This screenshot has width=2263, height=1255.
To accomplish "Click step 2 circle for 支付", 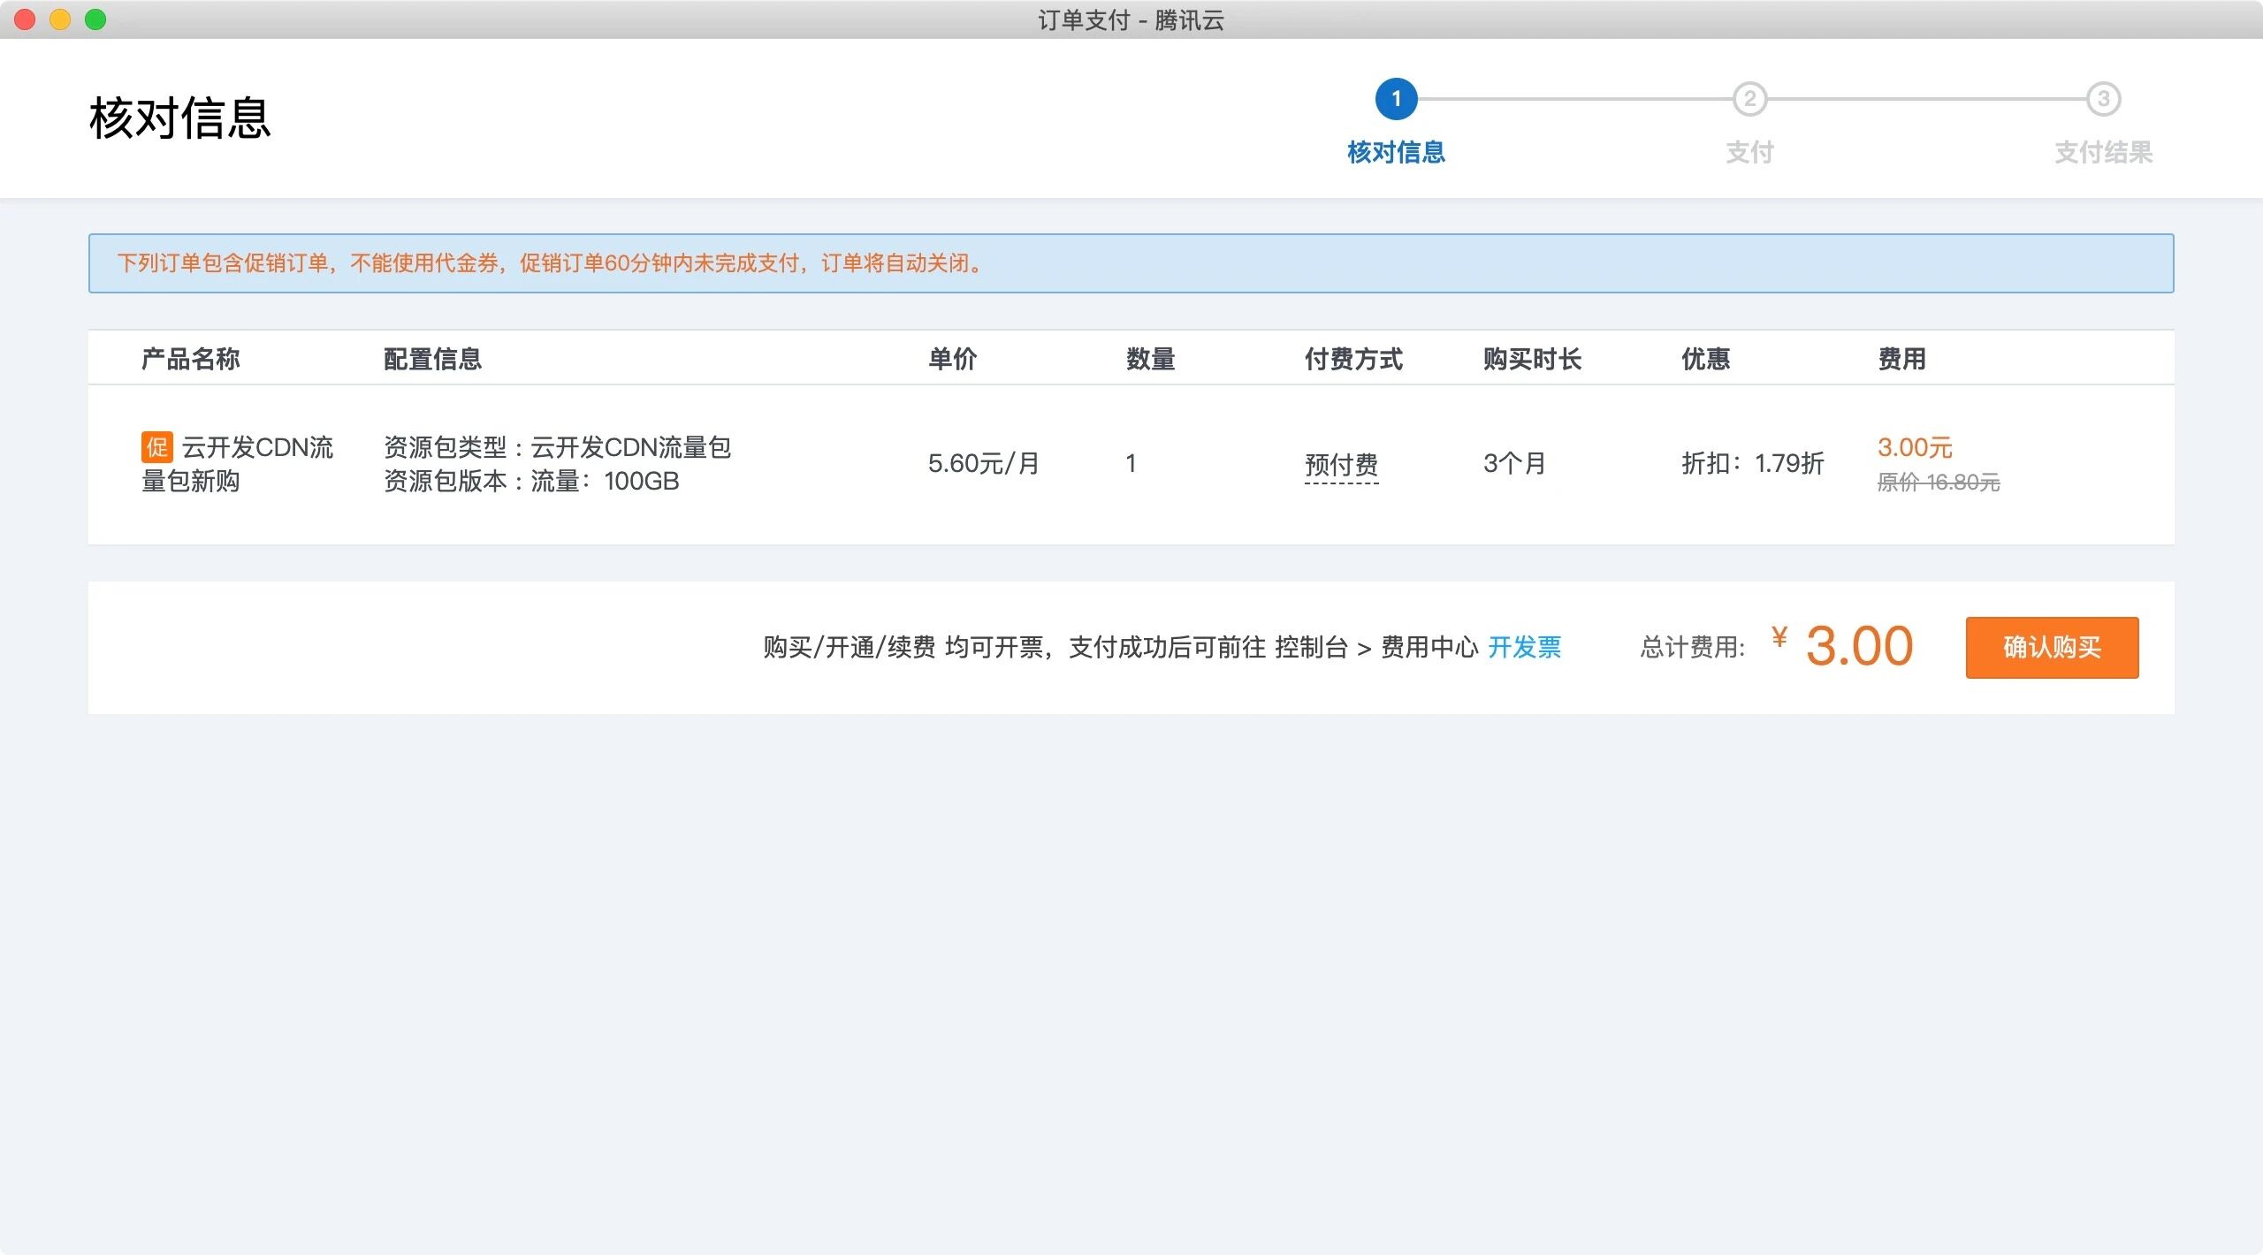I will tap(1749, 99).
